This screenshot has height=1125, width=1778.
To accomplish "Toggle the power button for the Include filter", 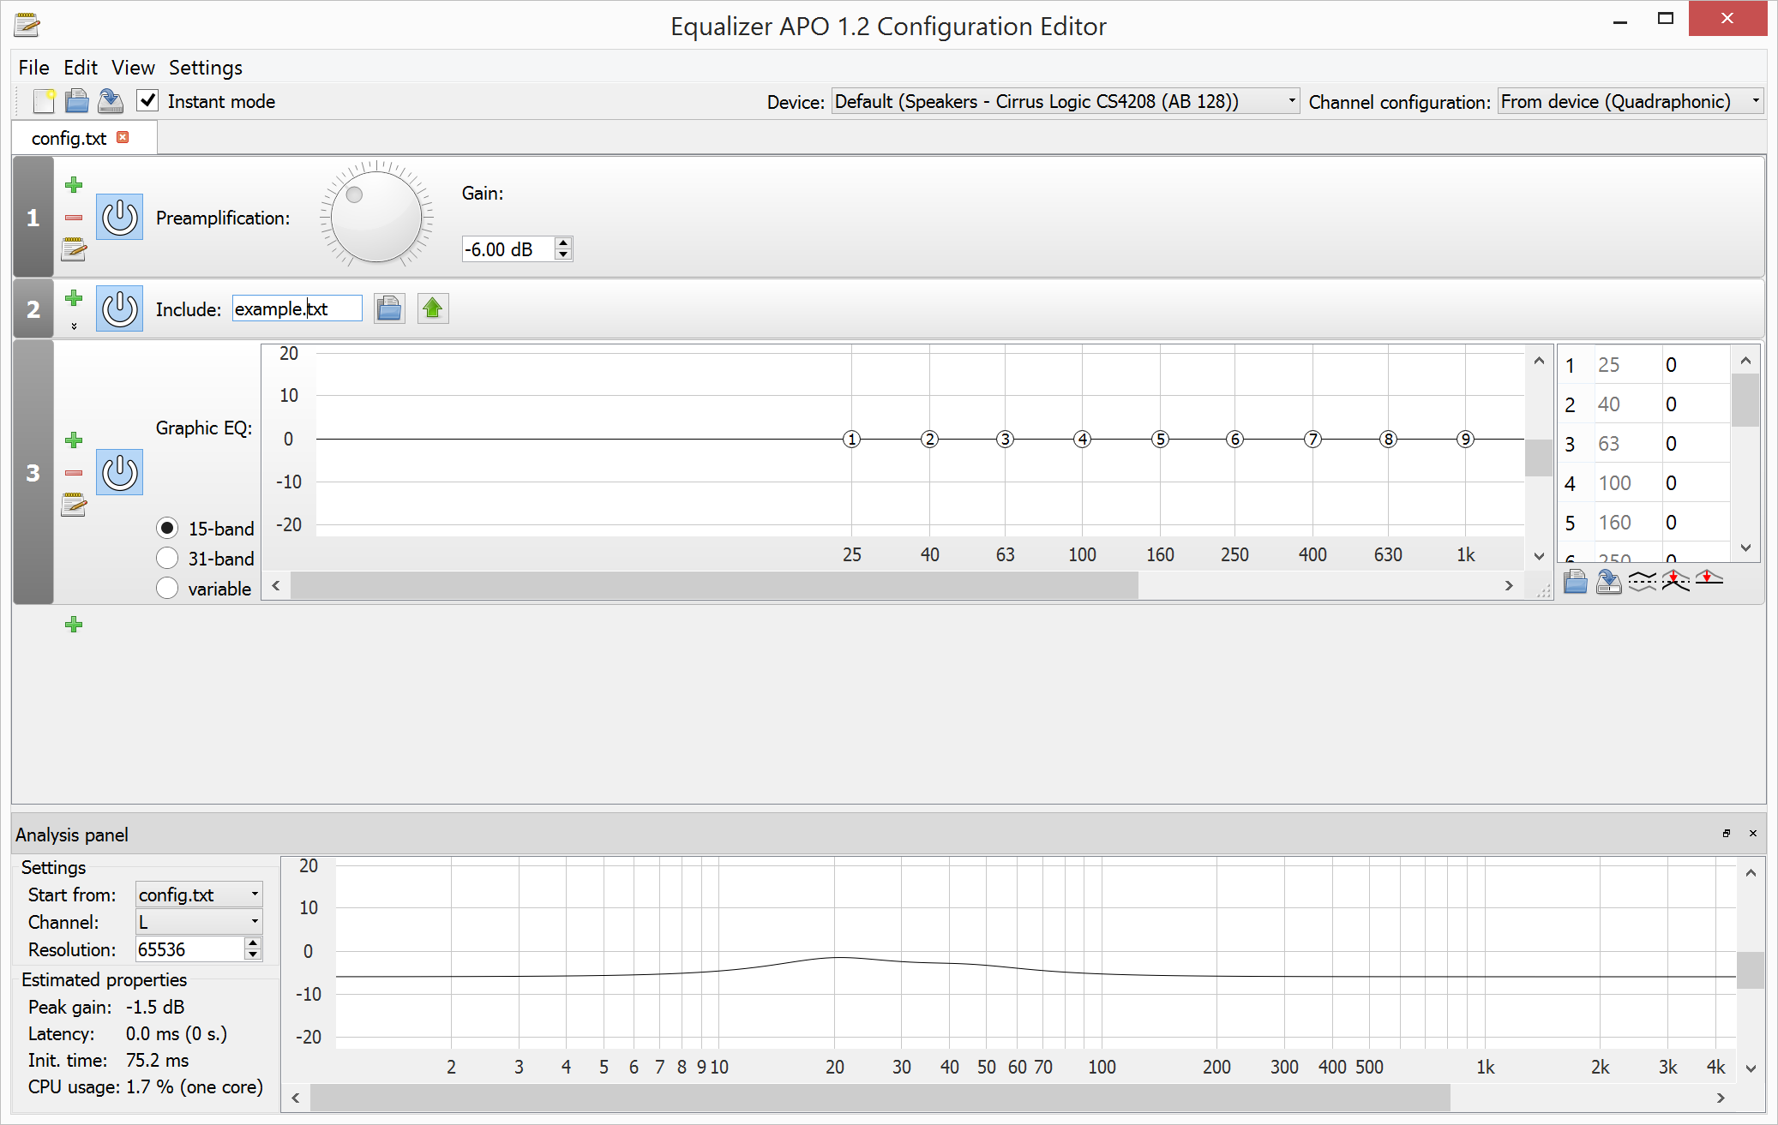I will pos(120,308).
